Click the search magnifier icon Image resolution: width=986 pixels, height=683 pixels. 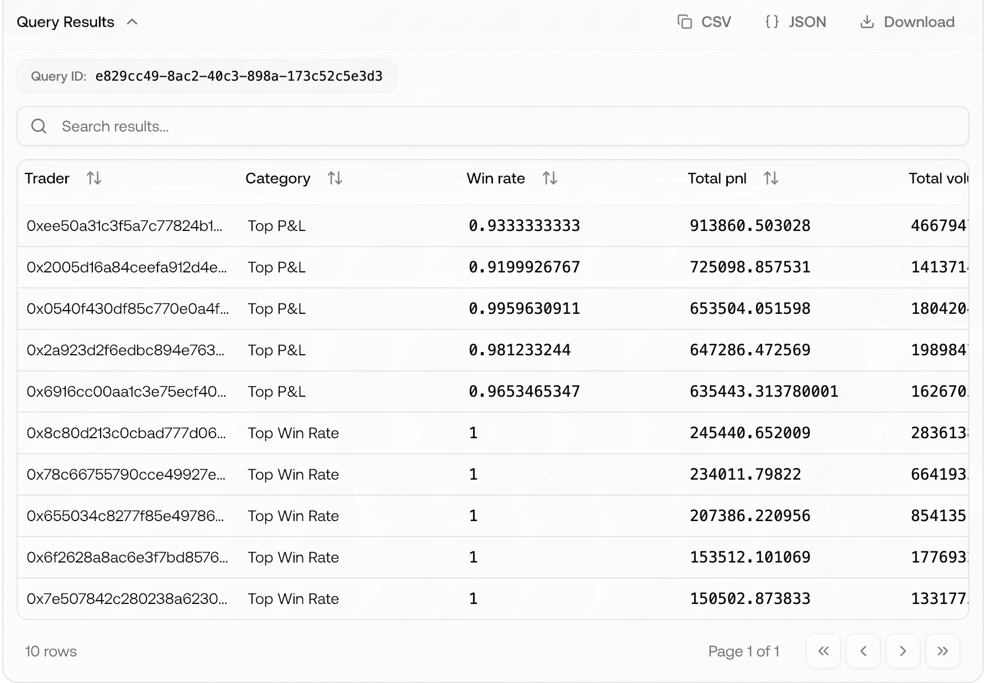(38, 126)
